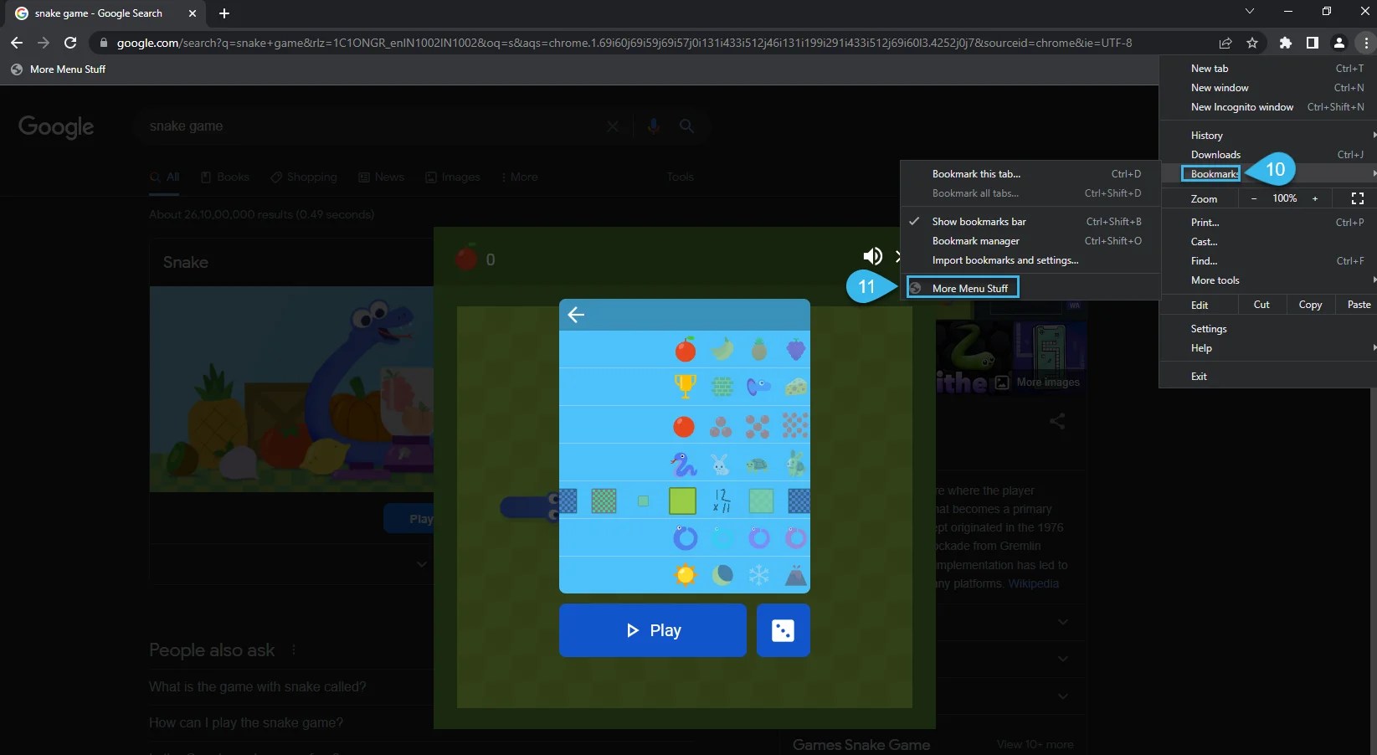
Task: Expand 'What is the game with snake called?'
Action: coord(256,686)
